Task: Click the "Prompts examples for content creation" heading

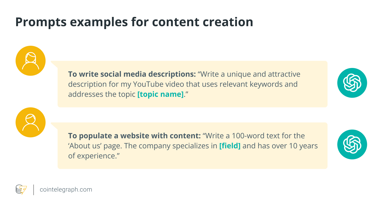Action: point(134,22)
